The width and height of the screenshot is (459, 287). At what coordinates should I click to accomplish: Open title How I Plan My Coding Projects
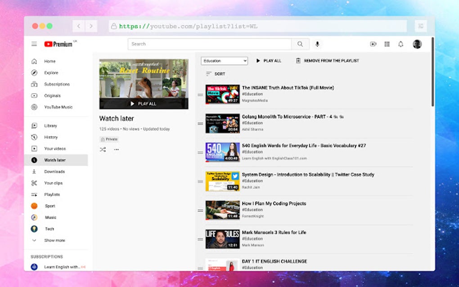pos(274,203)
